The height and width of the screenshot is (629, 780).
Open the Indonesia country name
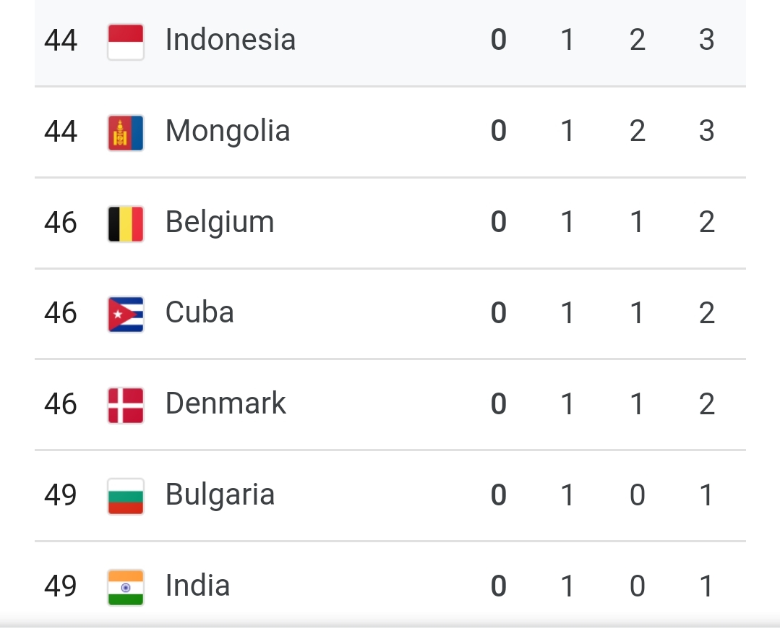click(231, 40)
